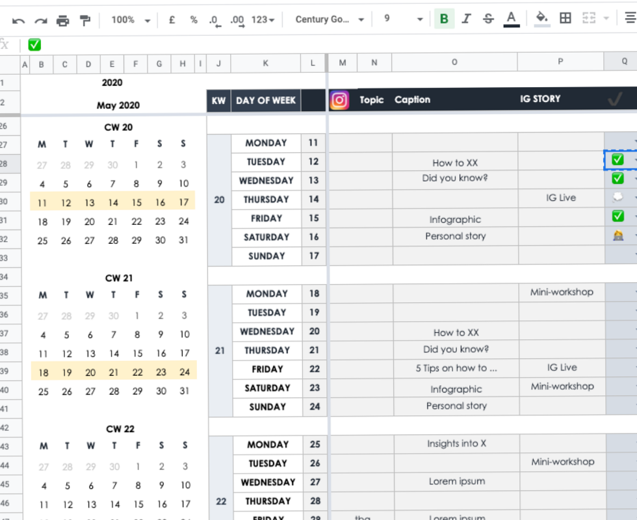
Task: Redo the last action
Action: (40, 19)
